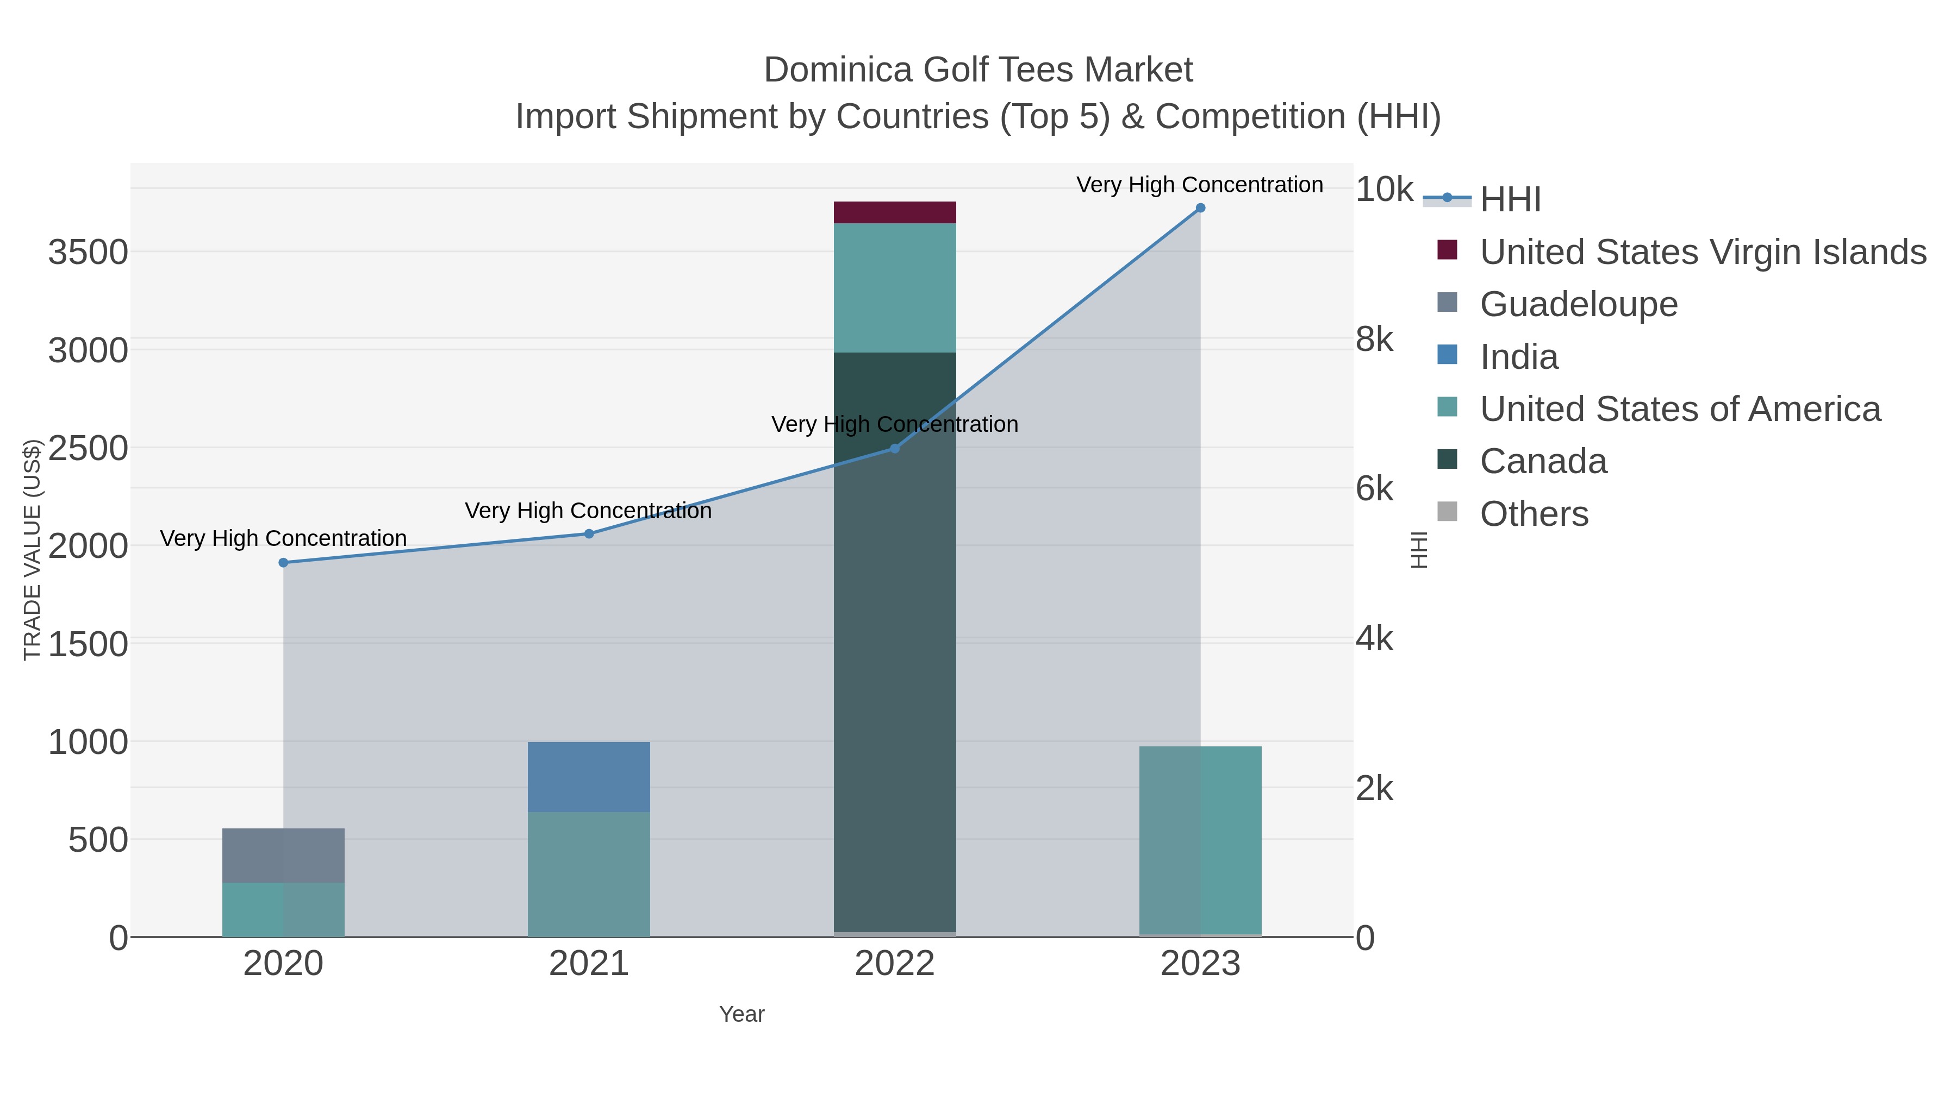Click the 6k tick on right axis
The image size is (1957, 1100).
[x=1375, y=489]
